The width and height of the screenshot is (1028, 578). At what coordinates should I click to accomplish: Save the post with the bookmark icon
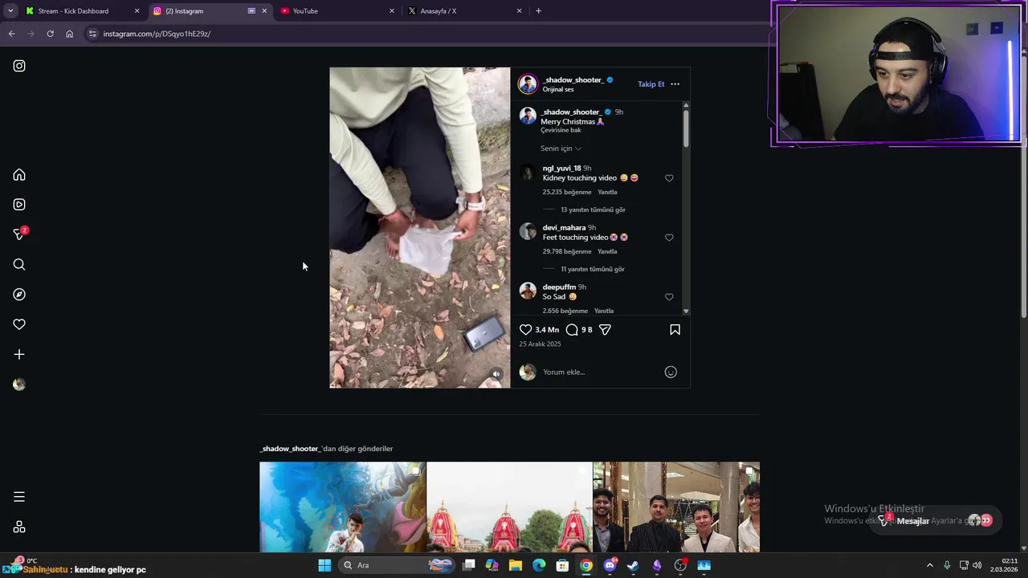click(675, 330)
